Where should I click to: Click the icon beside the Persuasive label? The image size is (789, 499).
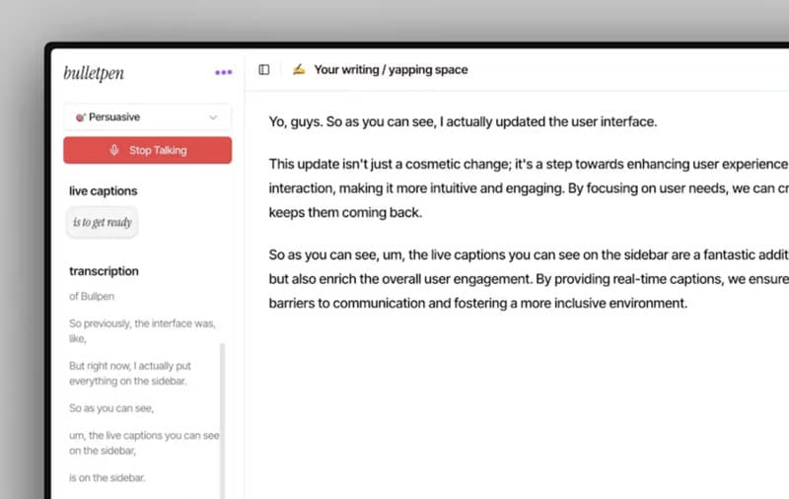[x=80, y=117]
